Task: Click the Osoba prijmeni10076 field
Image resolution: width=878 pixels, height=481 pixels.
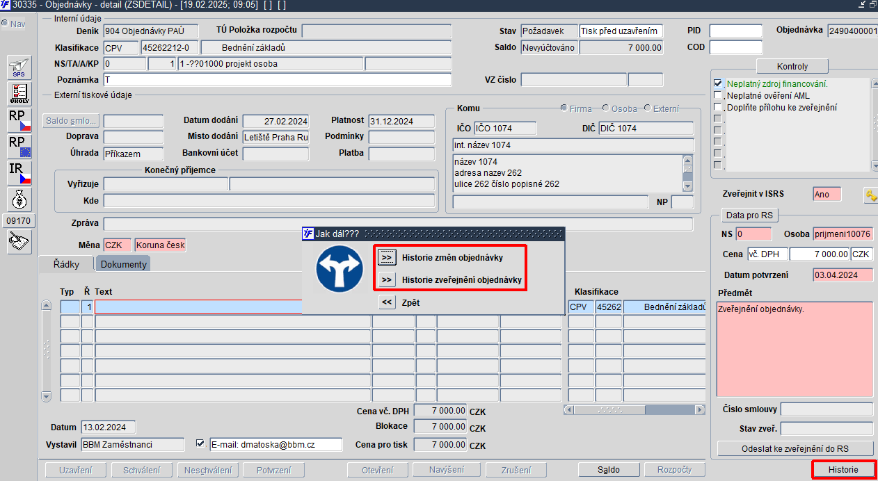Action: [x=843, y=234]
